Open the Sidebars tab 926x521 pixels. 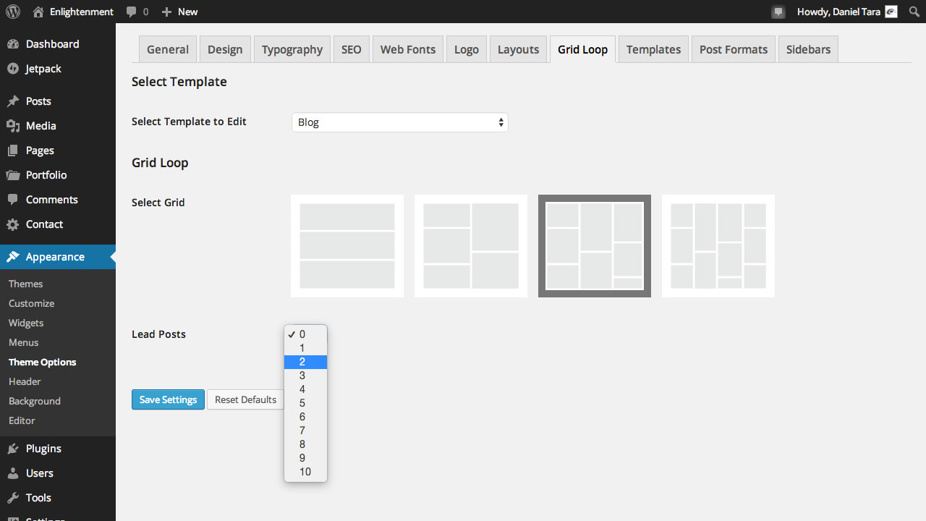[x=808, y=50]
